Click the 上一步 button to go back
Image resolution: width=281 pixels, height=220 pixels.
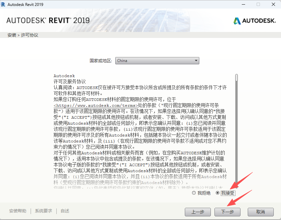(x=198, y=212)
